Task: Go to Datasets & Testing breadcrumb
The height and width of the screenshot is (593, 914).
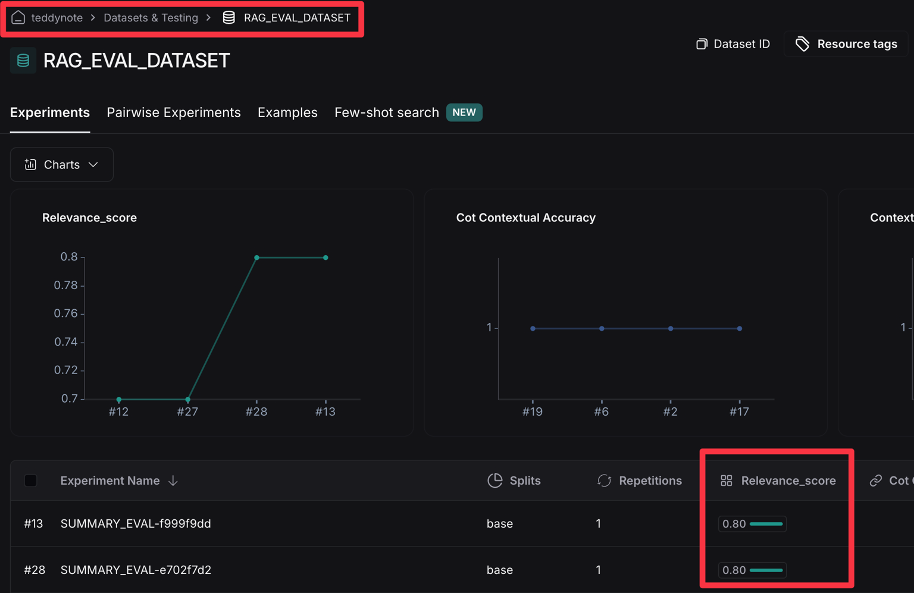Action: point(151,18)
